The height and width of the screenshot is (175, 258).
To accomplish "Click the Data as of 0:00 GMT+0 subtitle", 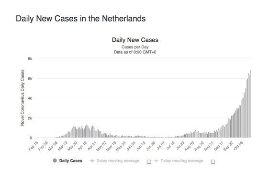I will coord(135,52).
